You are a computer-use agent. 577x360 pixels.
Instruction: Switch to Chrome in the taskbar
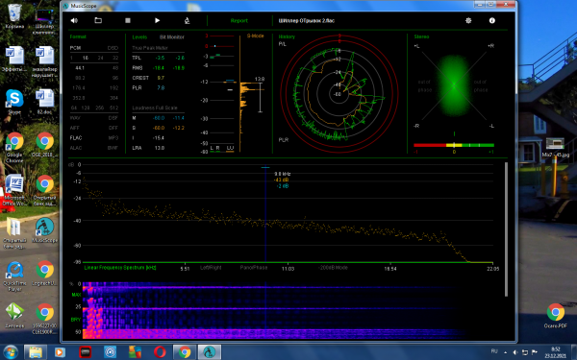click(185, 352)
